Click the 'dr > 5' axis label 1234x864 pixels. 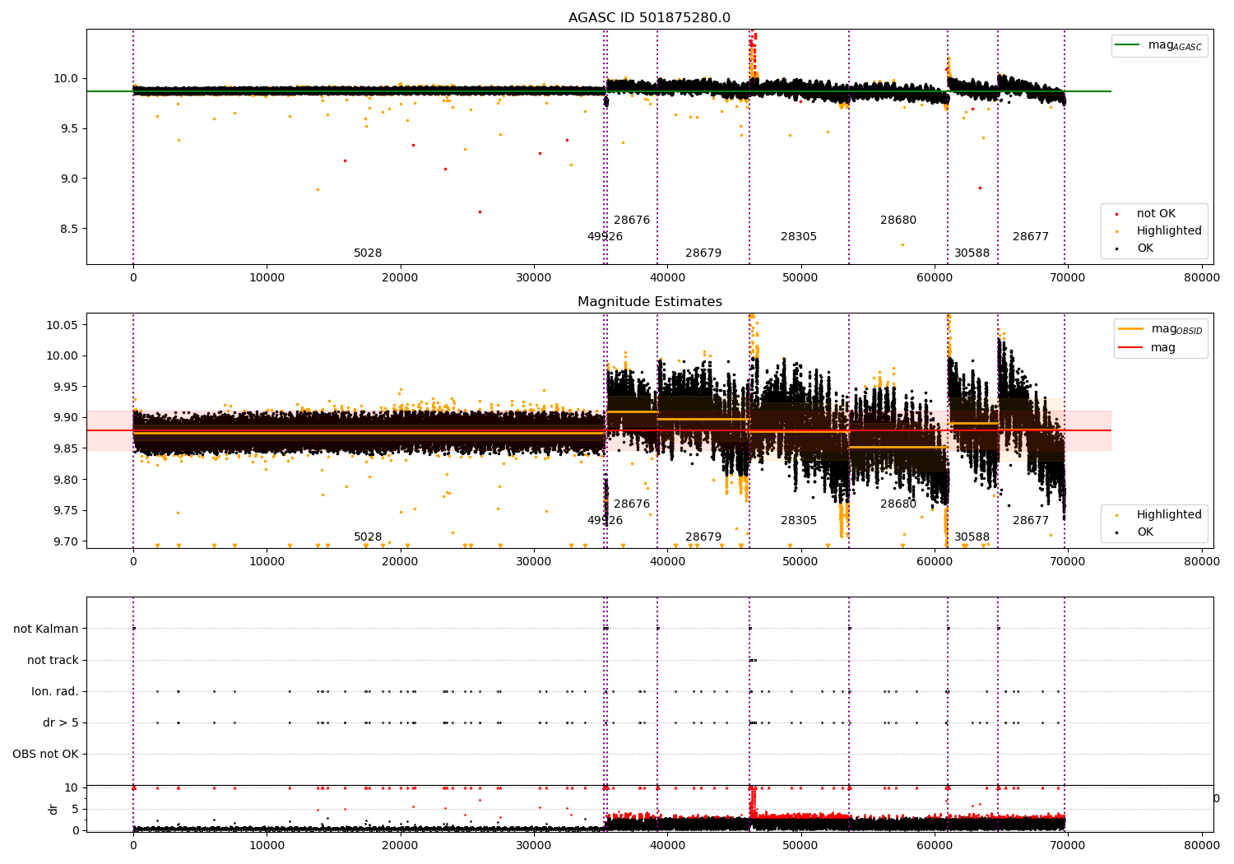coord(61,723)
